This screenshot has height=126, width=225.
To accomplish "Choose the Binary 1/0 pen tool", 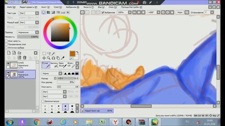I will tap(71, 65).
